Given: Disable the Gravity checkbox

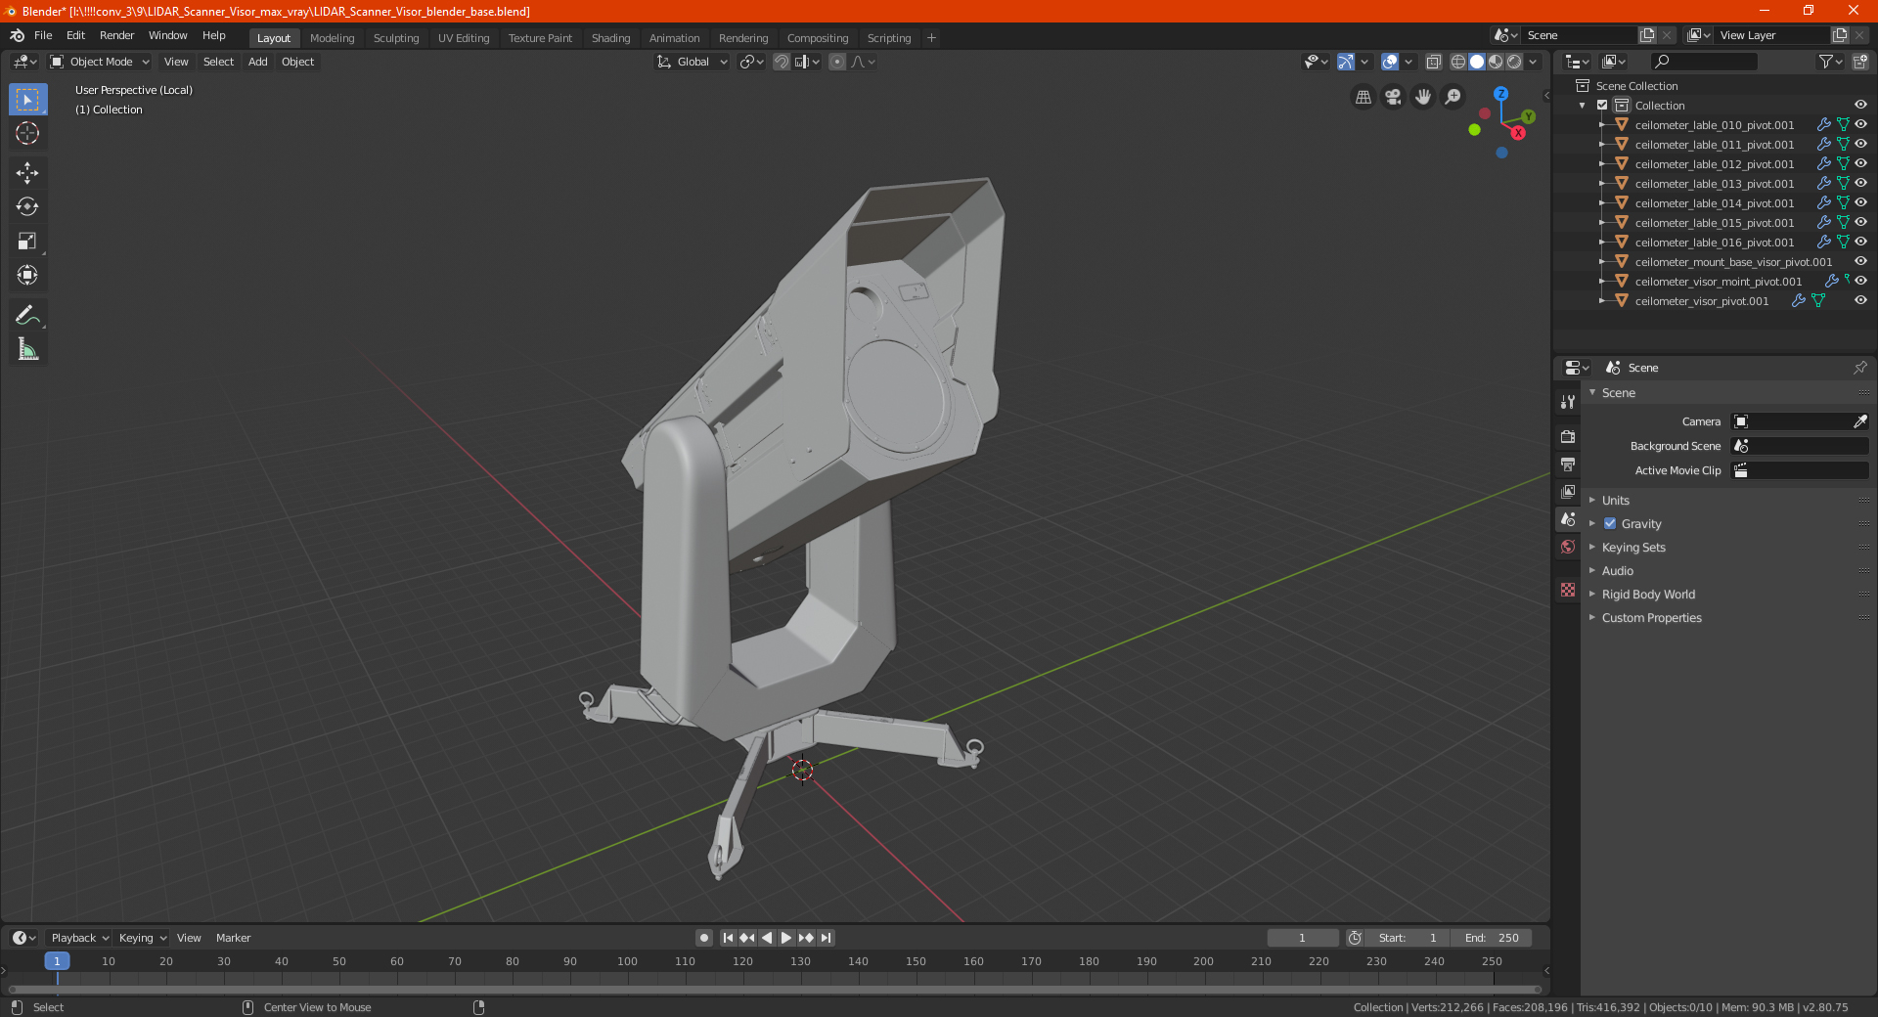Looking at the screenshot, I should 1610,524.
